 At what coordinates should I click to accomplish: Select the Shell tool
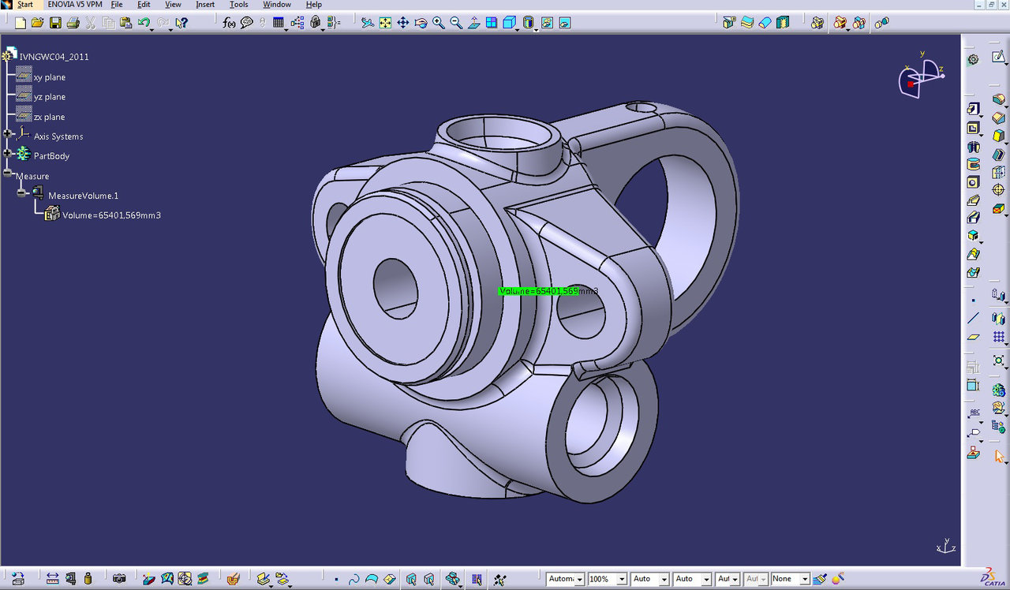coord(999,154)
